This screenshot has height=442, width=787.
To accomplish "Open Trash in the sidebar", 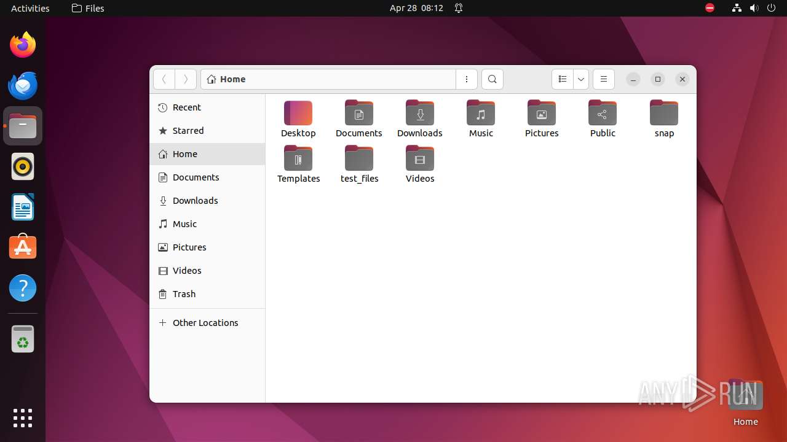I will pos(207,294).
